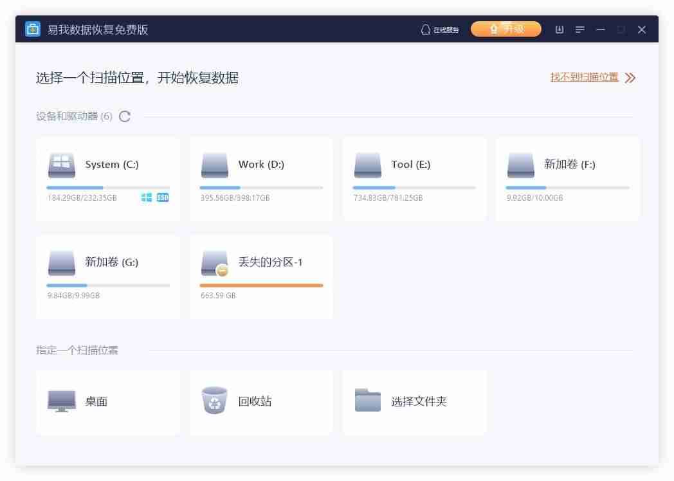This screenshot has width=674, height=481.
Task: Click the orange bar under 丢失的分区-1
Action: 261,286
